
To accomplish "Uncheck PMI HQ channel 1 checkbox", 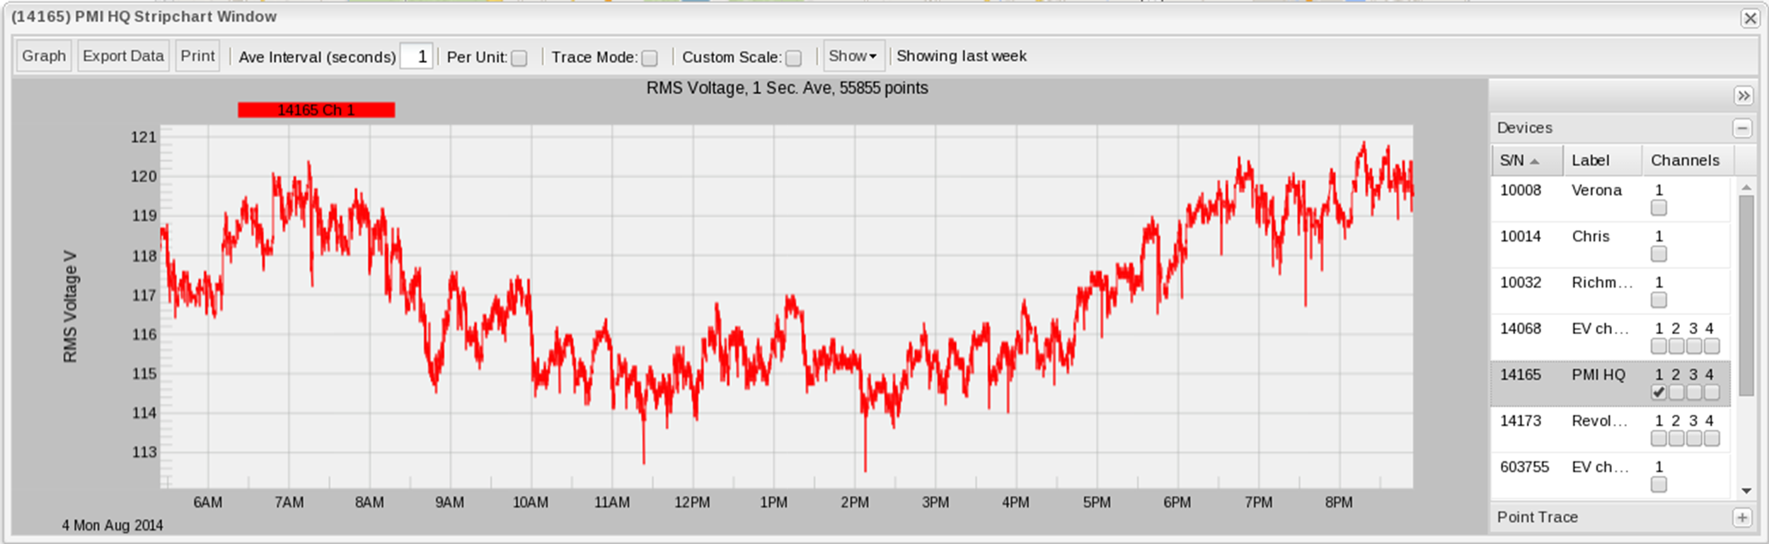I will point(1659,392).
